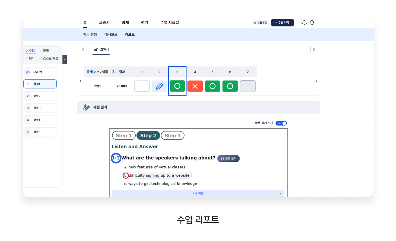Open the headset support icon
This screenshot has height=241, width=396.
pyautogui.click(x=304, y=23)
